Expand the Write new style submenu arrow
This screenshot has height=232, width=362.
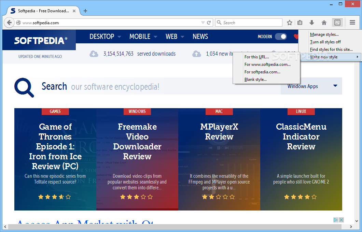[x=357, y=57]
